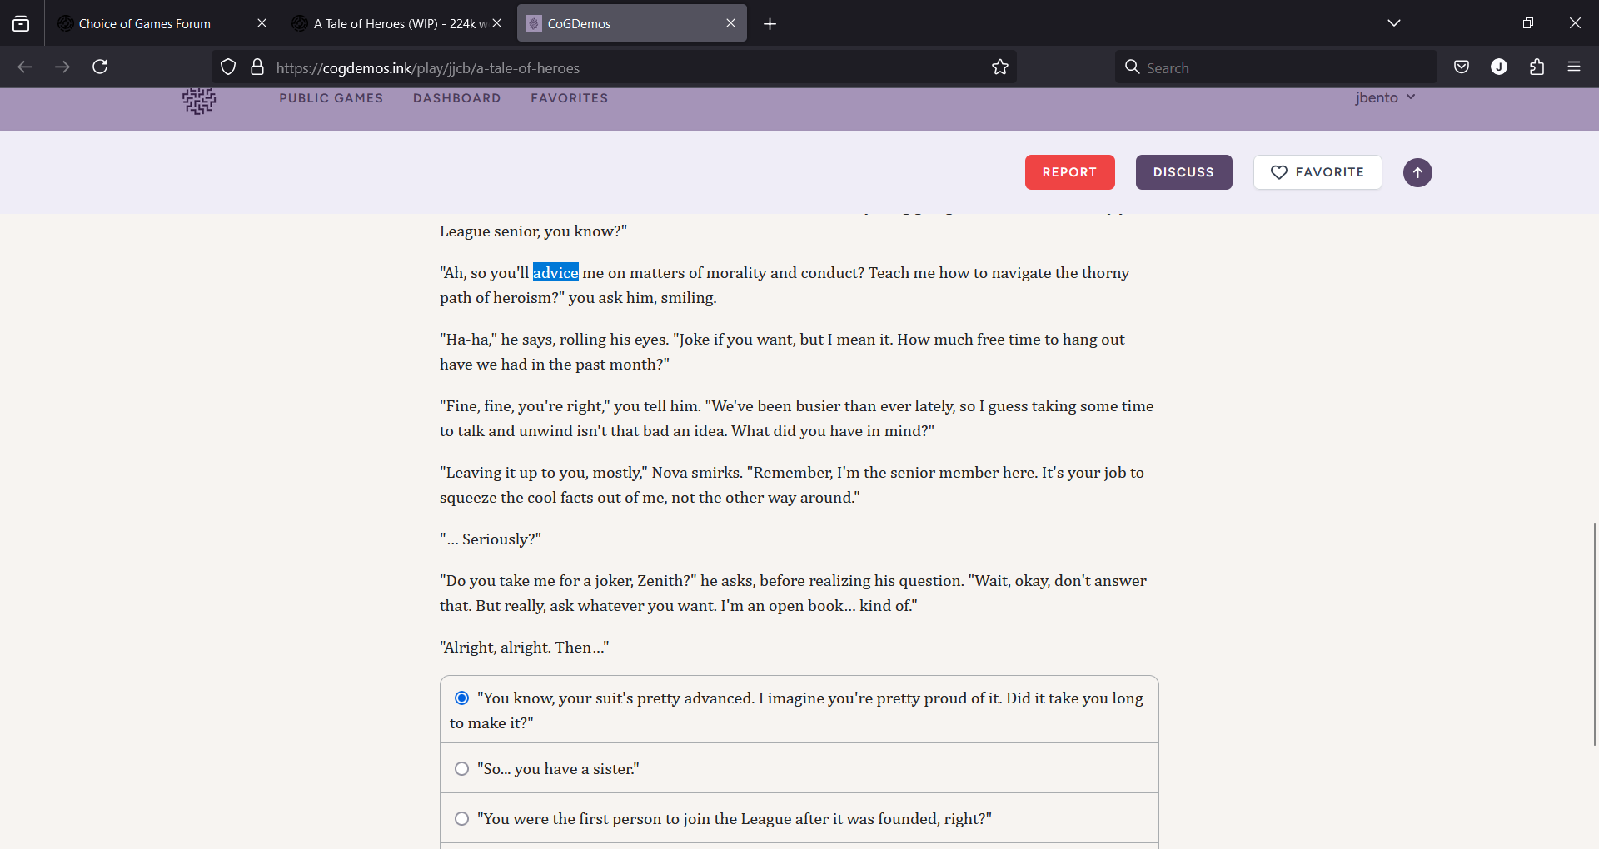The height and width of the screenshot is (849, 1599).
Task: Click the page vertical scrollbar
Action: coord(1594,634)
